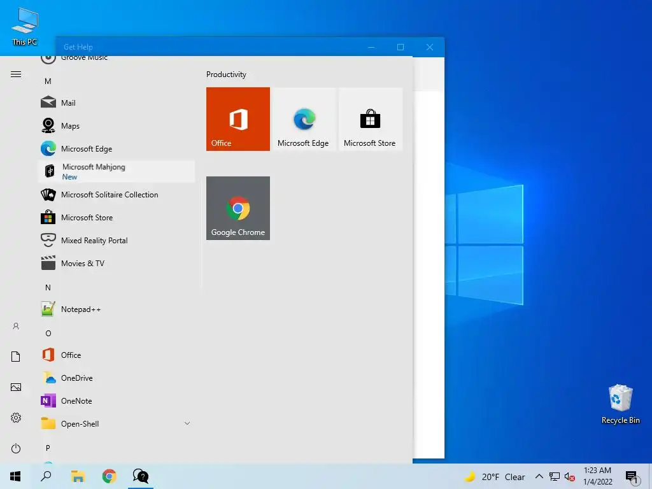Image resolution: width=652 pixels, height=489 pixels.
Task: Open Microsoft Store in the app list
Action: pyautogui.click(x=116, y=217)
